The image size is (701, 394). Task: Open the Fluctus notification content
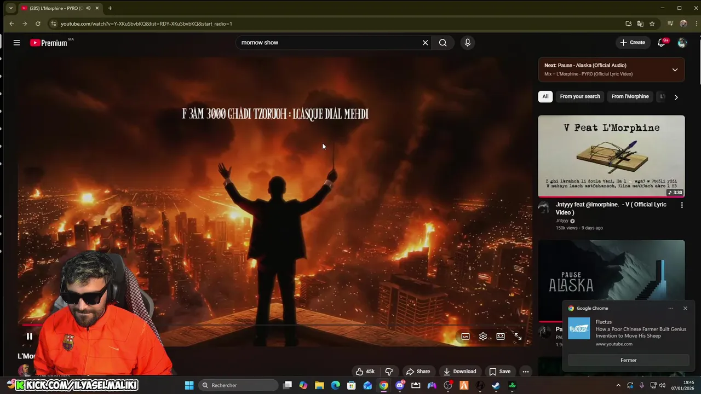628,333
